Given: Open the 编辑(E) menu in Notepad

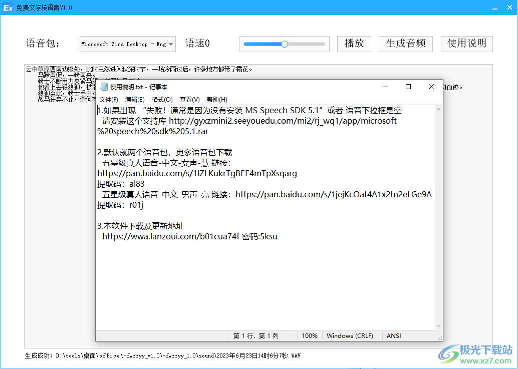Looking at the screenshot, I should tap(135, 99).
